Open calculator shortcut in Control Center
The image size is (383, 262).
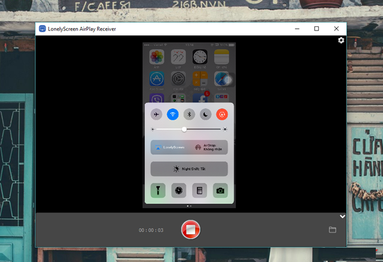point(199,190)
